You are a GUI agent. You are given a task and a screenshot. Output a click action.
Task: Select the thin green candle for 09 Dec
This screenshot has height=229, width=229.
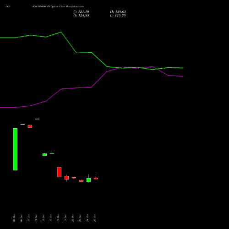click(22, 124)
